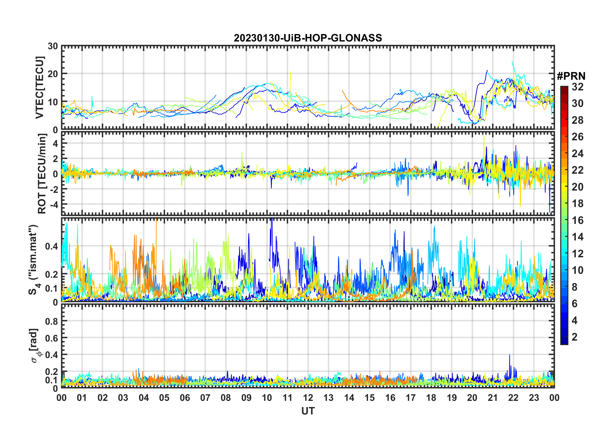Click the S4 ("ism.mat") axis label
The image size is (616, 431).
click(x=34, y=260)
